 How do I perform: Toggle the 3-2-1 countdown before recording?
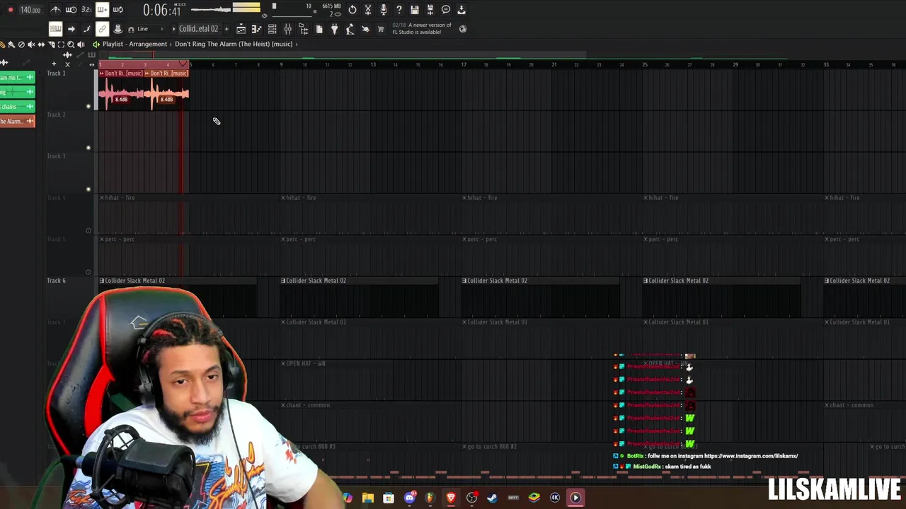click(86, 10)
